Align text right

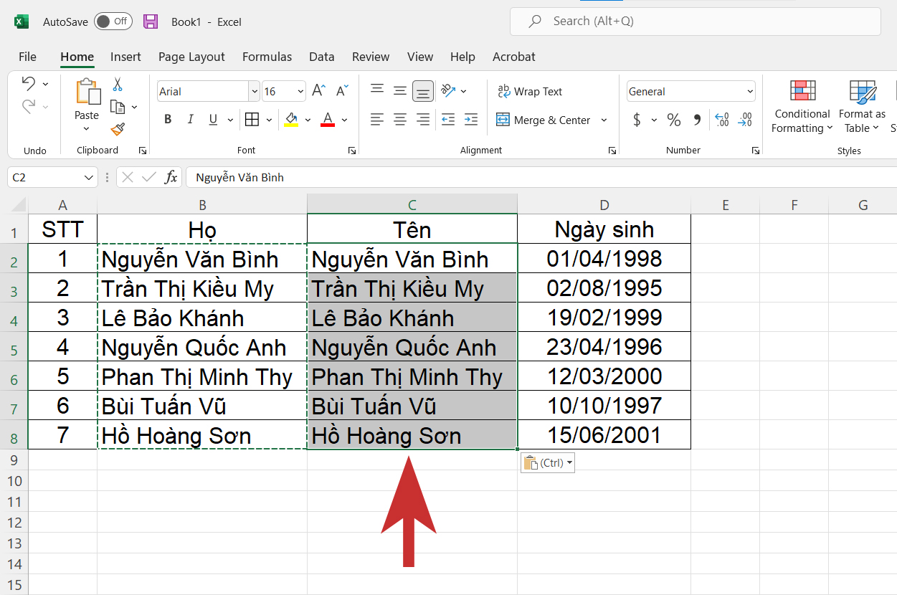tap(423, 120)
